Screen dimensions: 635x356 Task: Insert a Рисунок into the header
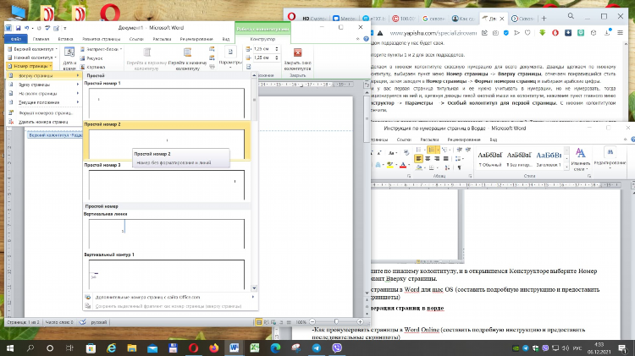click(91, 58)
